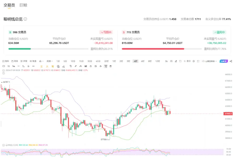Click the share icon
Image resolution: width=233 pixels, height=158 pixels.
click(231, 61)
